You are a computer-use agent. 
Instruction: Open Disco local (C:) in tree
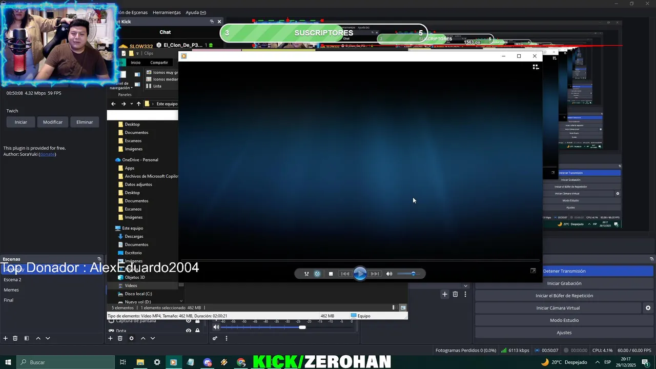coord(134,294)
